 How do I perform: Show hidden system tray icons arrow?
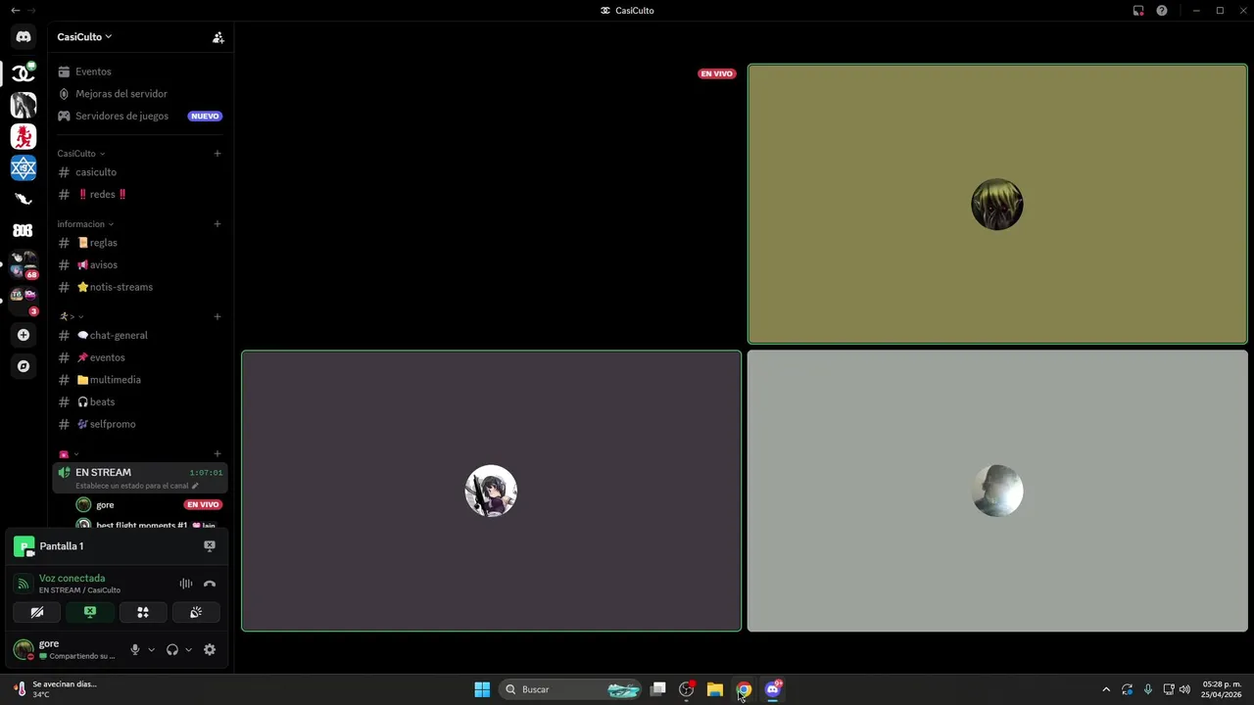click(x=1106, y=689)
